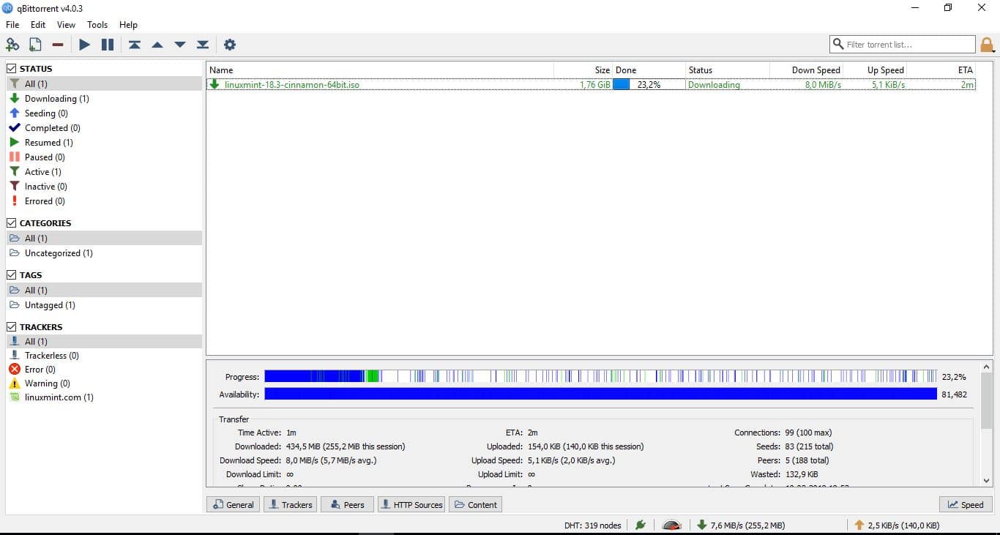The height and width of the screenshot is (535, 1000).
Task: Select the Active (1) filter
Action: pos(43,171)
